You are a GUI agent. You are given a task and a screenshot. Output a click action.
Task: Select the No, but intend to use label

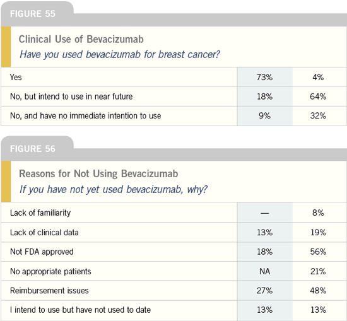pyautogui.click(x=71, y=96)
